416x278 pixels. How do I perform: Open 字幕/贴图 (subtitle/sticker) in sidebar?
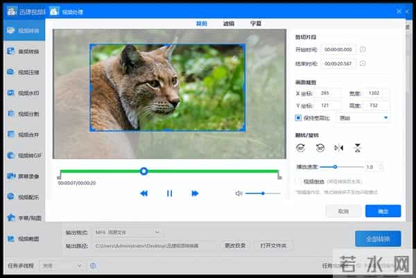coord(24,218)
